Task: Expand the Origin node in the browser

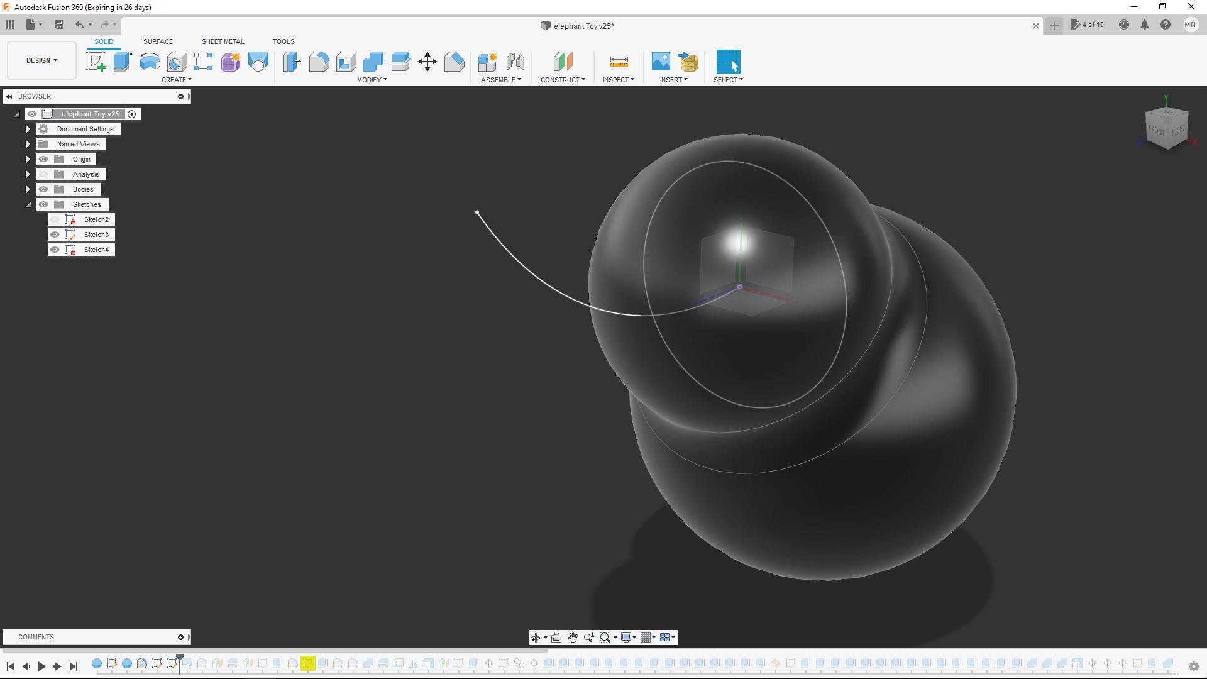Action: point(27,159)
